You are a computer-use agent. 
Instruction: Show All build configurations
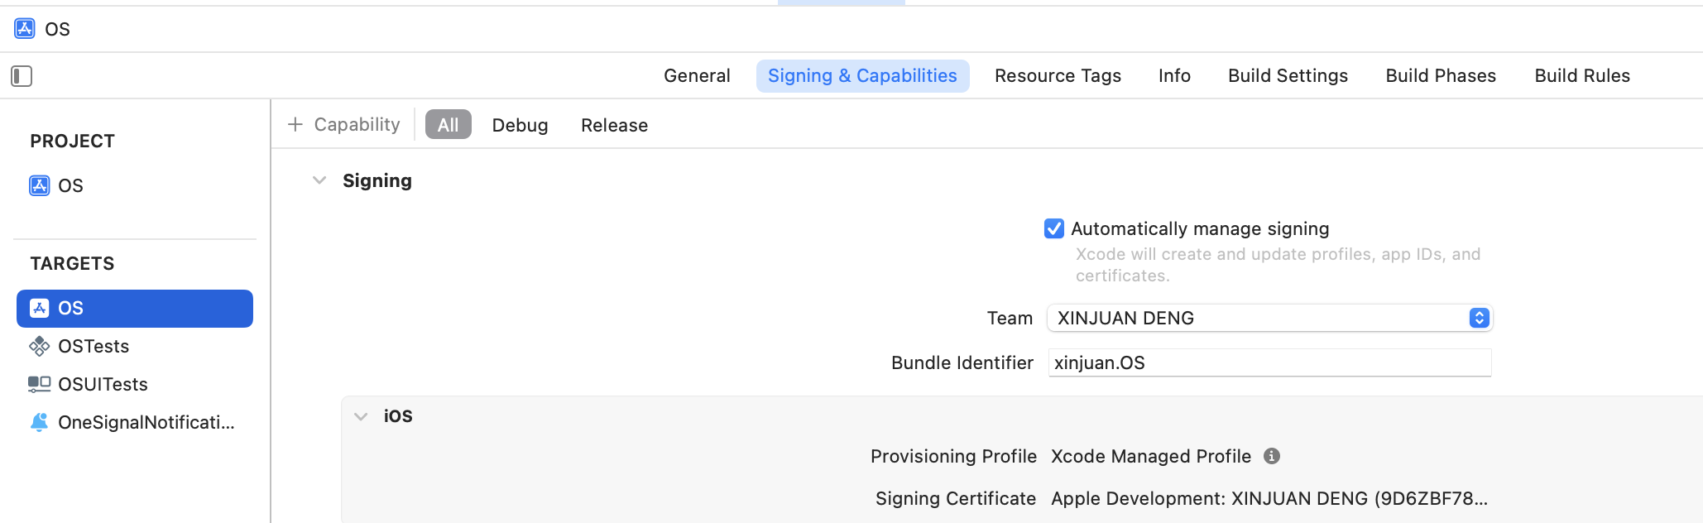pyautogui.click(x=448, y=125)
